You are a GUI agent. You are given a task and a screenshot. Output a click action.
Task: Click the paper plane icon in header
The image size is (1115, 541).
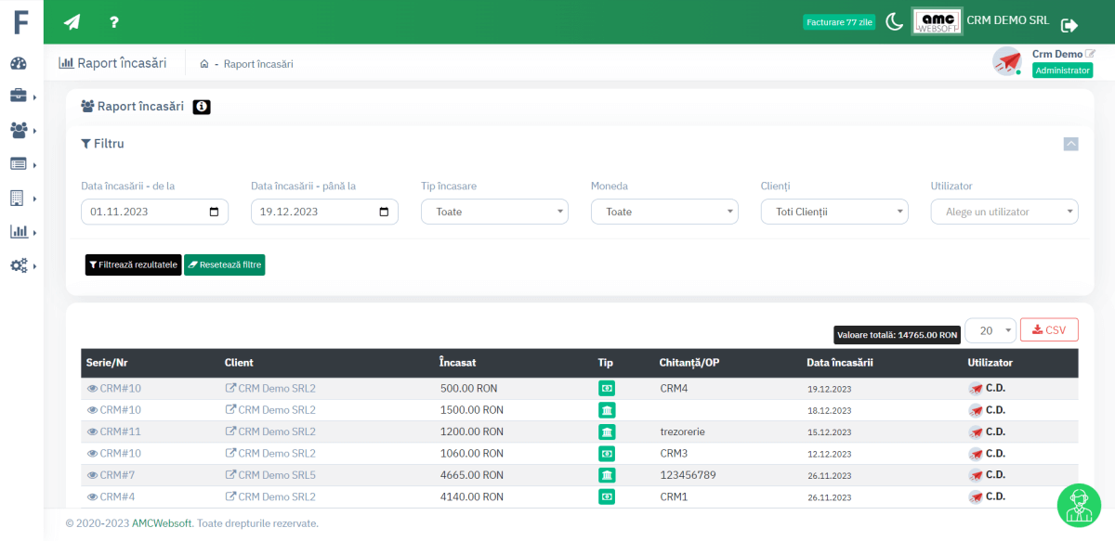coord(72,22)
